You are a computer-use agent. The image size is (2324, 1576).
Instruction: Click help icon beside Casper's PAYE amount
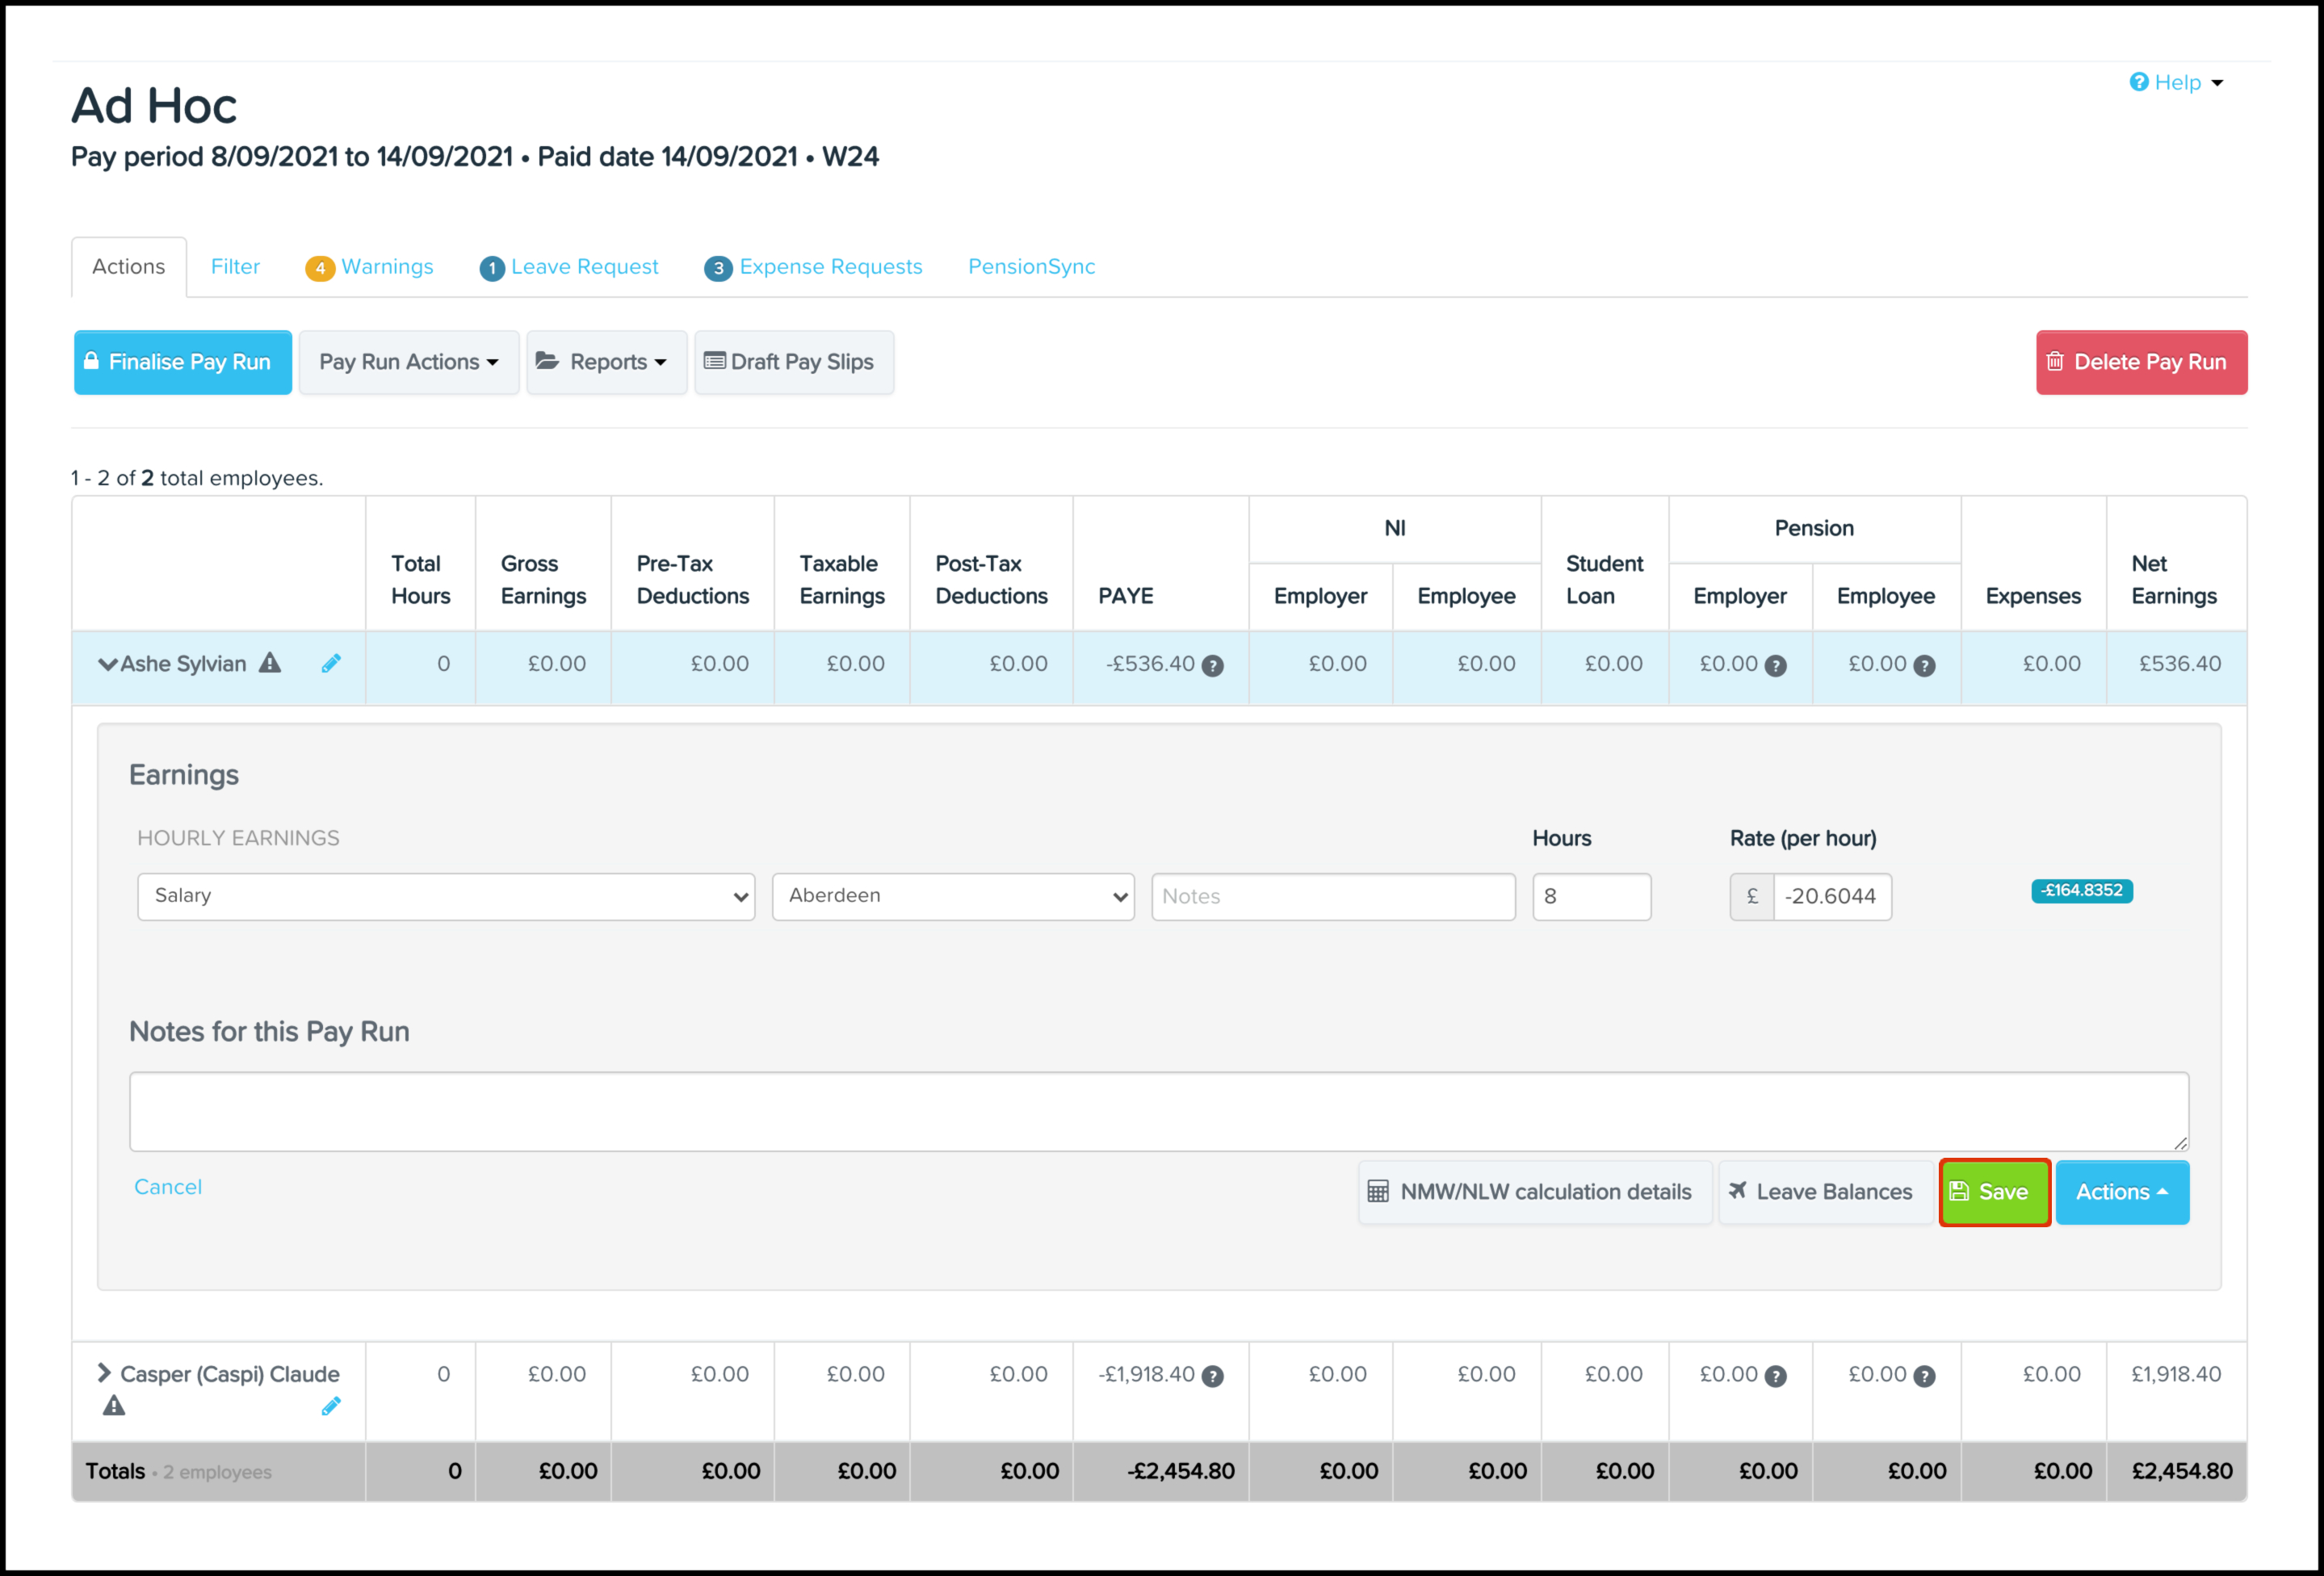(1212, 1377)
